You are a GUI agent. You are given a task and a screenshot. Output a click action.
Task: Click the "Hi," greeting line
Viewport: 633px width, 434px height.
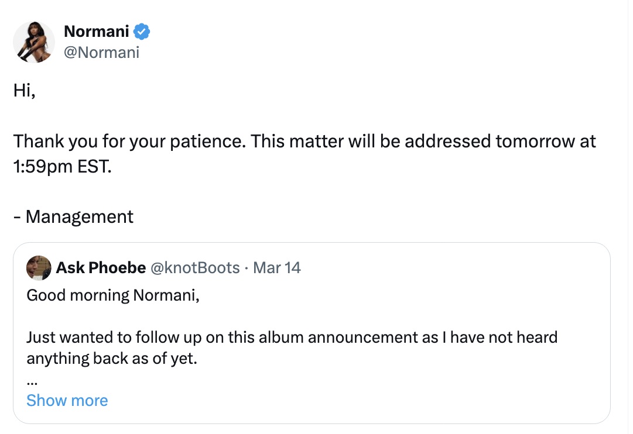(x=25, y=91)
